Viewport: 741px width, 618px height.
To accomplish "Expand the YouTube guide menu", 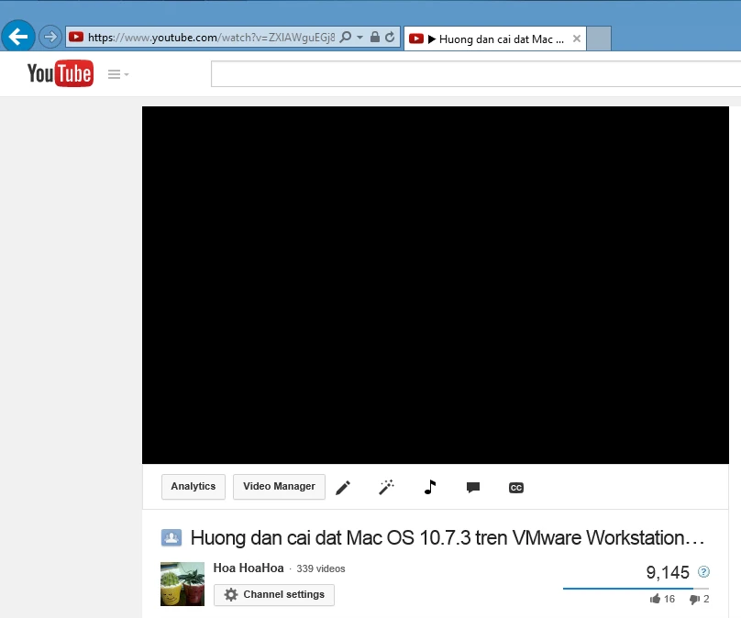I will coord(117,74).
